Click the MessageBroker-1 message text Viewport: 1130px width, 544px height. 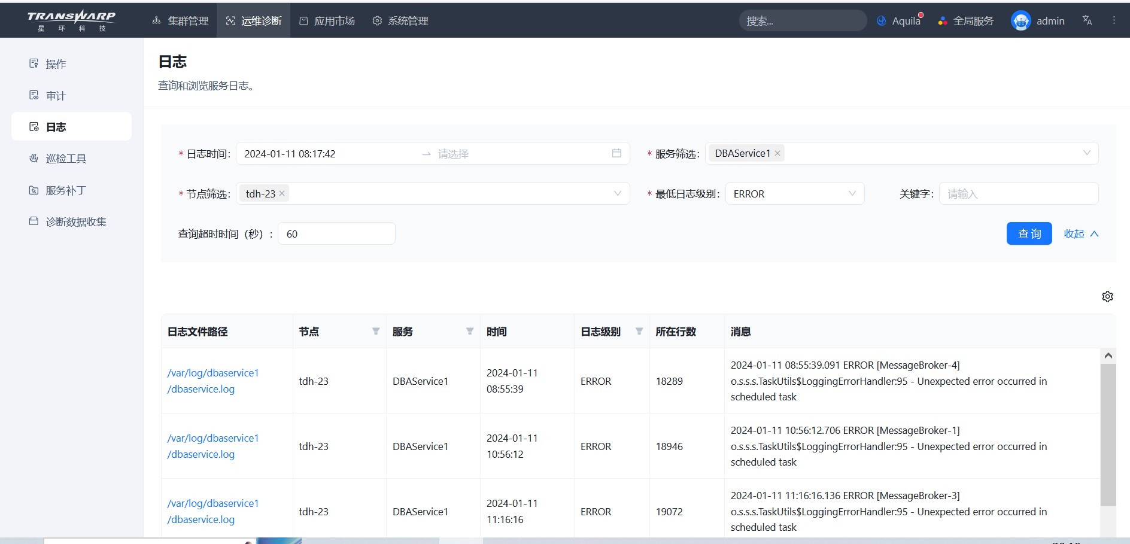[889, 446]
